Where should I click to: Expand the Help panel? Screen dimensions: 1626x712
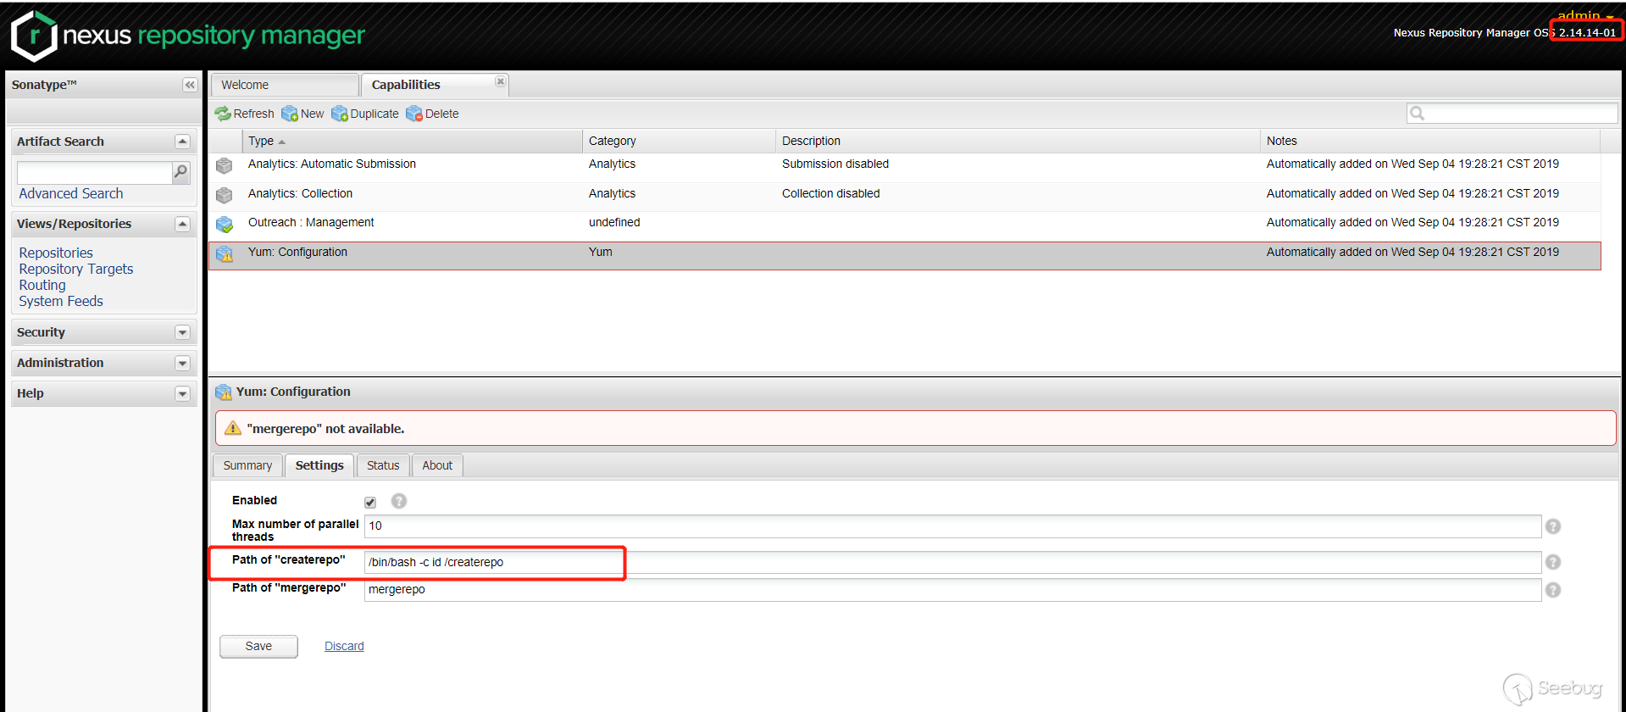tap(182, 393)
